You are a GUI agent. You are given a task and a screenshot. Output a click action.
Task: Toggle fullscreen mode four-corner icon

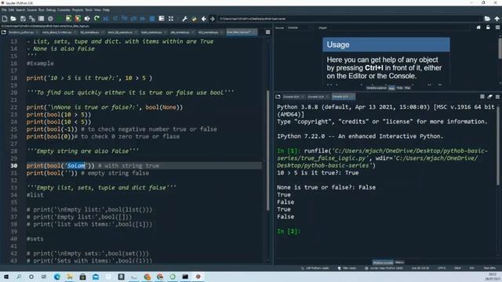(x=171, y=19)
